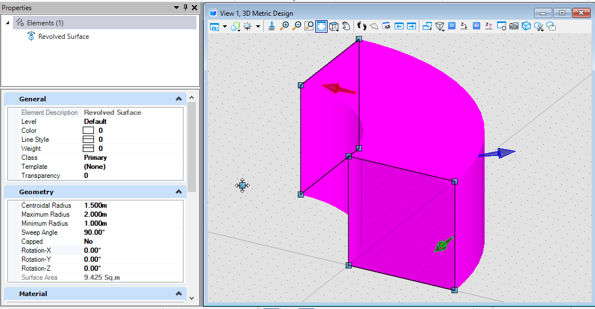Select the Window Area zoom tool
Viewport: 595px width, 309px height.
tap(309, 26)
